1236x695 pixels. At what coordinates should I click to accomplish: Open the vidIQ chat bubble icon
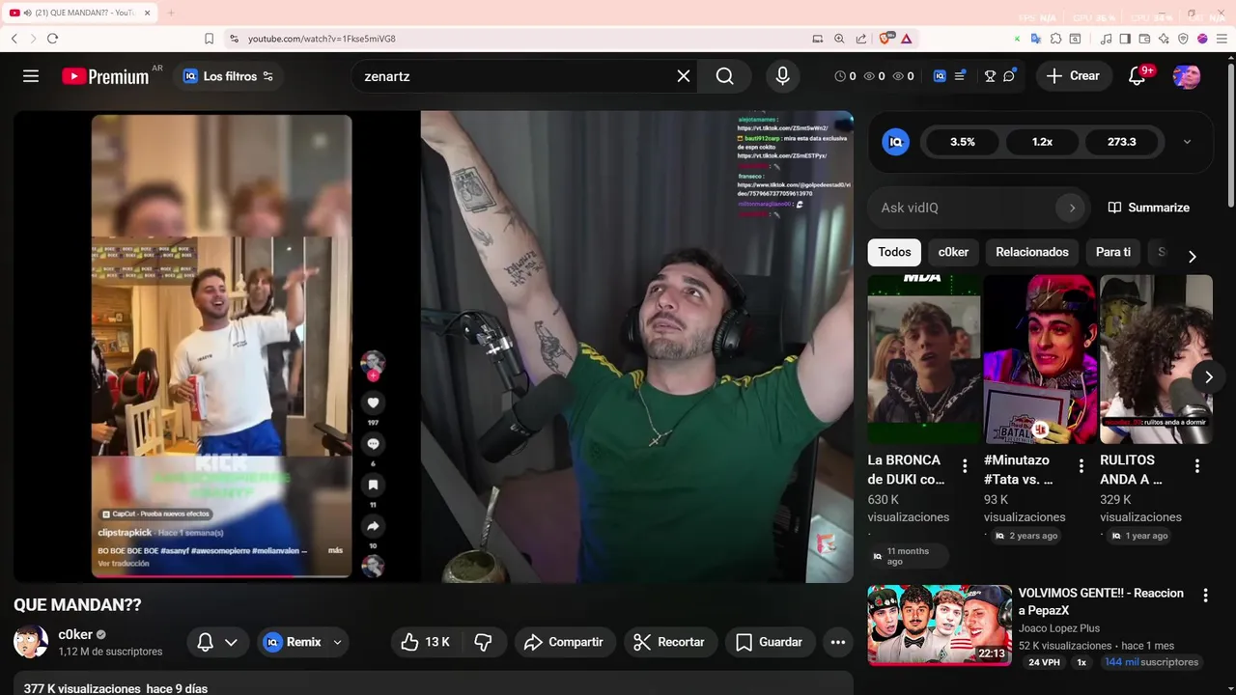click(x=1009, y=76)
